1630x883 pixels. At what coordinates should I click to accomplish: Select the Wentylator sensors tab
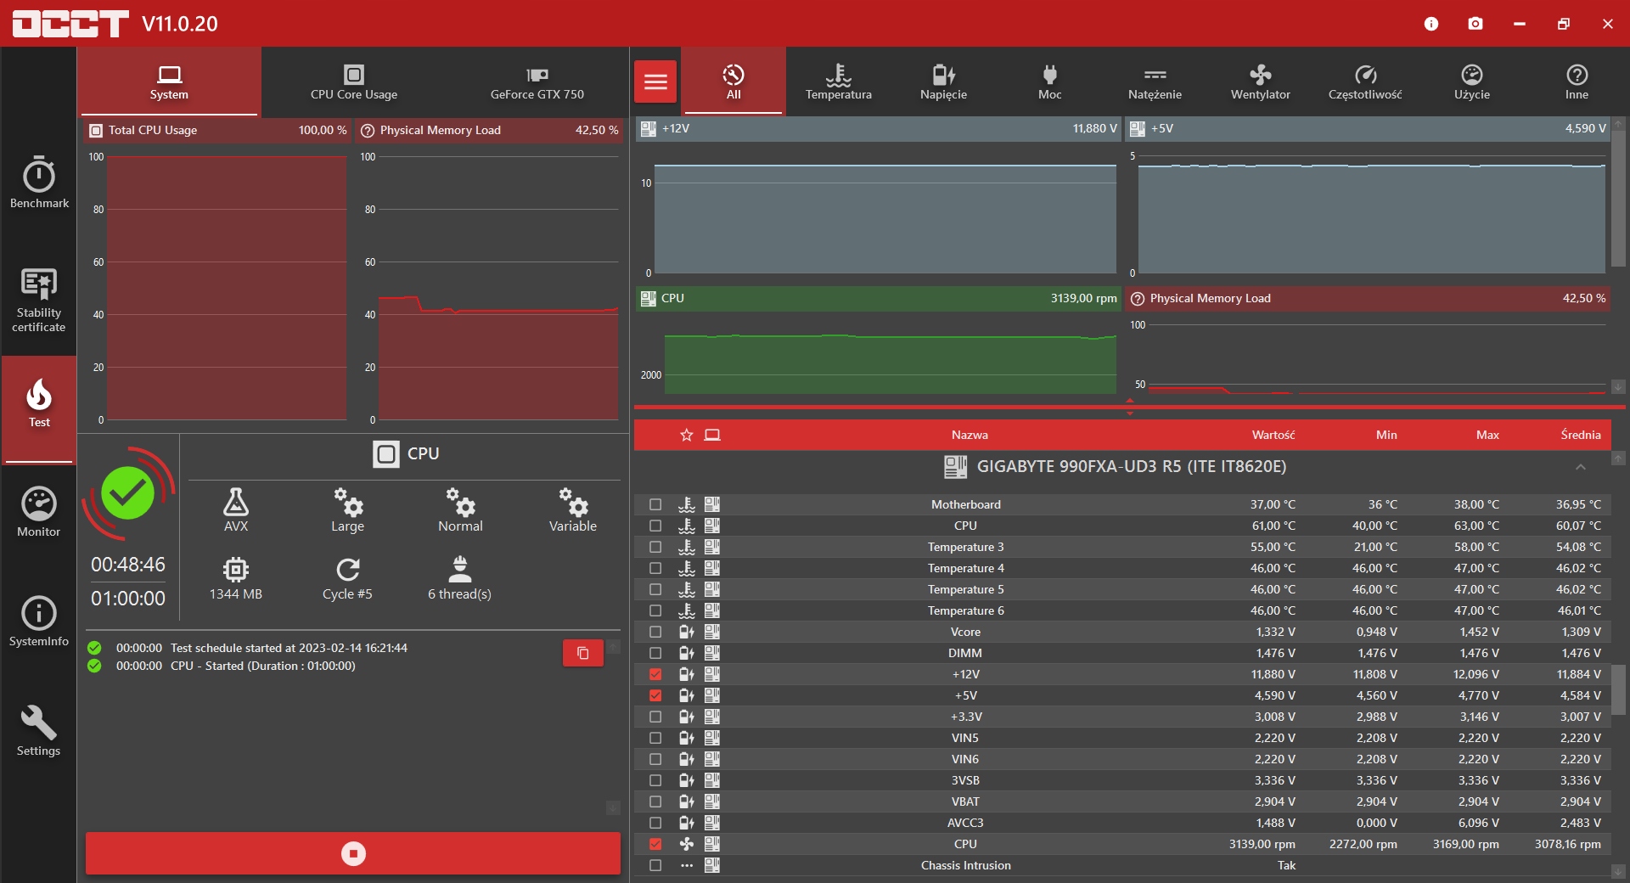click(x=1261, y=82)
